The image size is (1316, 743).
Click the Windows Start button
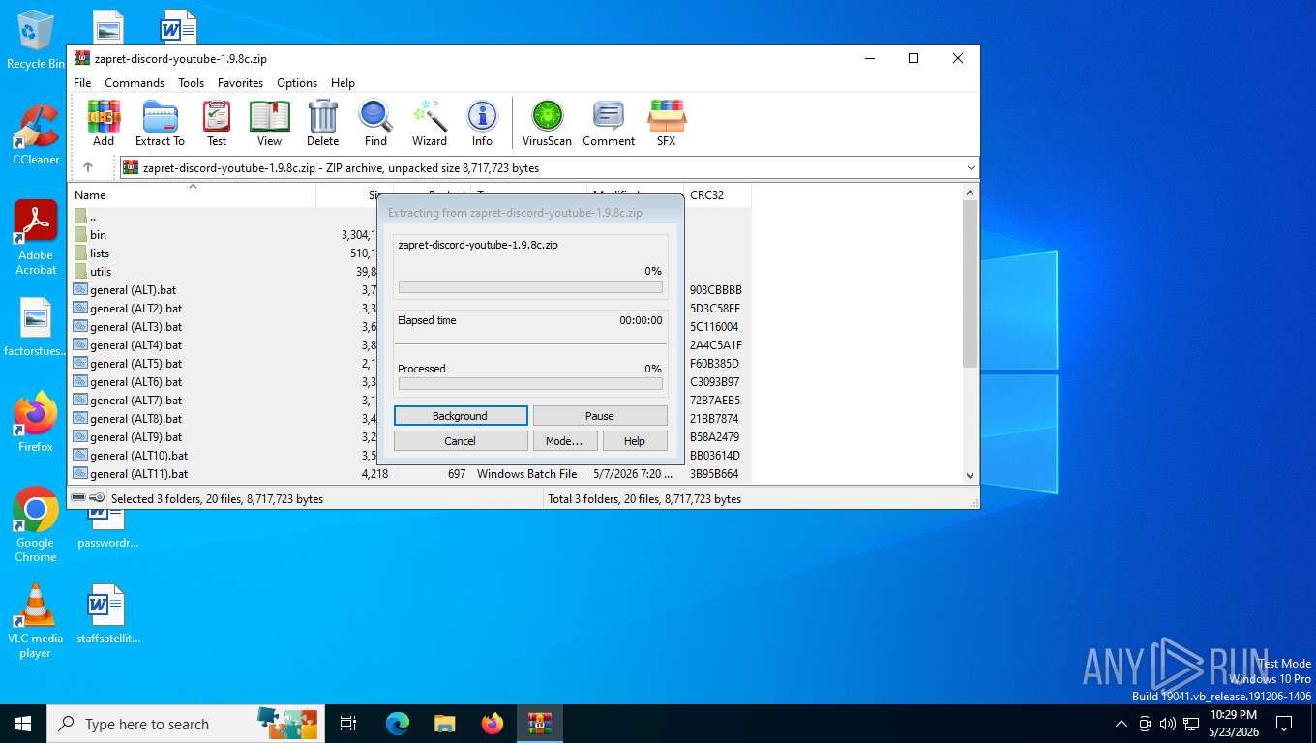pyautogui.click(x=23, y=724)
